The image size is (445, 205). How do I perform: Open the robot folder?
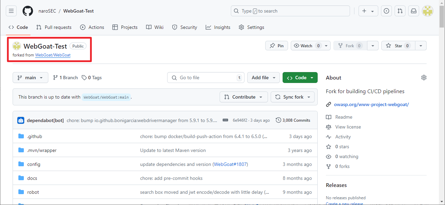coord(33,192)
